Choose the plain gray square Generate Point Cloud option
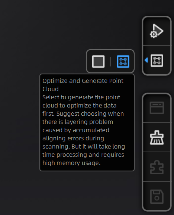174x215 pixels. coord(98,62)
